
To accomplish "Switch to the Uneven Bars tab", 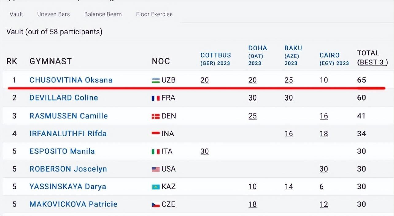I will pyautogui.click(x=53, y=14).
